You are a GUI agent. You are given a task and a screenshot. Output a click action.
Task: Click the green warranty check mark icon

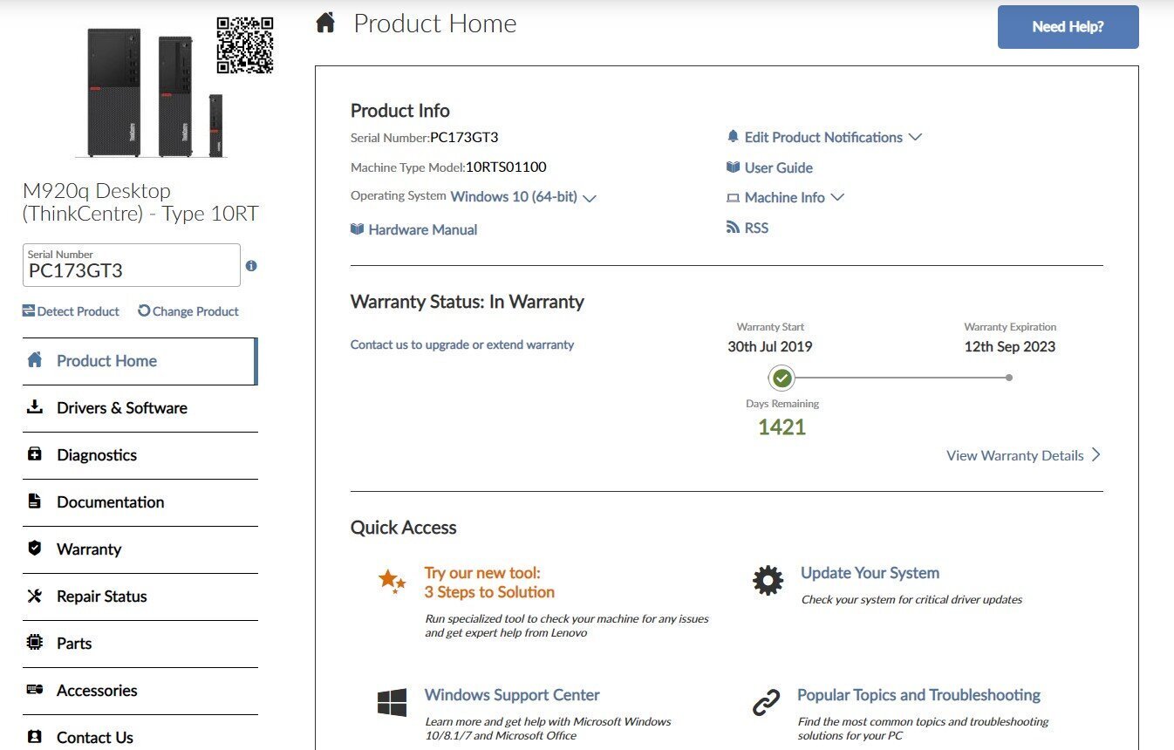(782, 378)
